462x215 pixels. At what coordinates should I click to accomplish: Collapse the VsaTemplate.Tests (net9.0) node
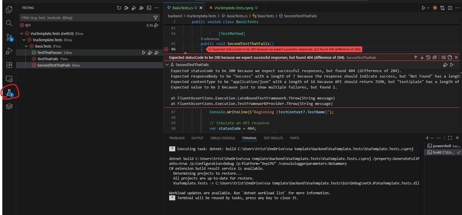pos(22,33)
